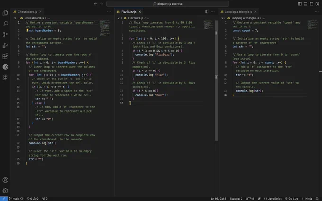Screen dimensions: 322x201
Task: Go forward with the right arrow in title bar
Action: pyautogui.click(x=101, y=4)
